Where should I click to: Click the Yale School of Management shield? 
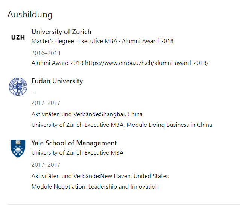pyautogui.click(x=18, y=148)
